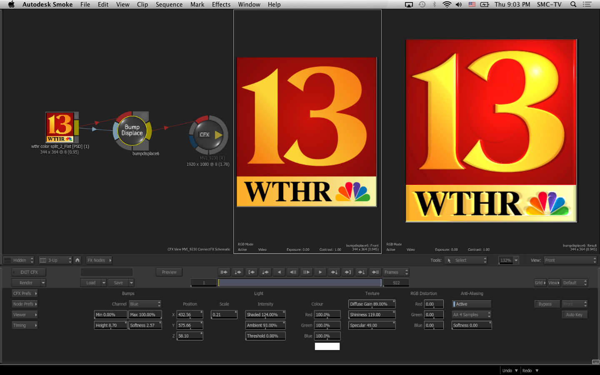Toggle the Anti-Aliasing Active button

472,304
